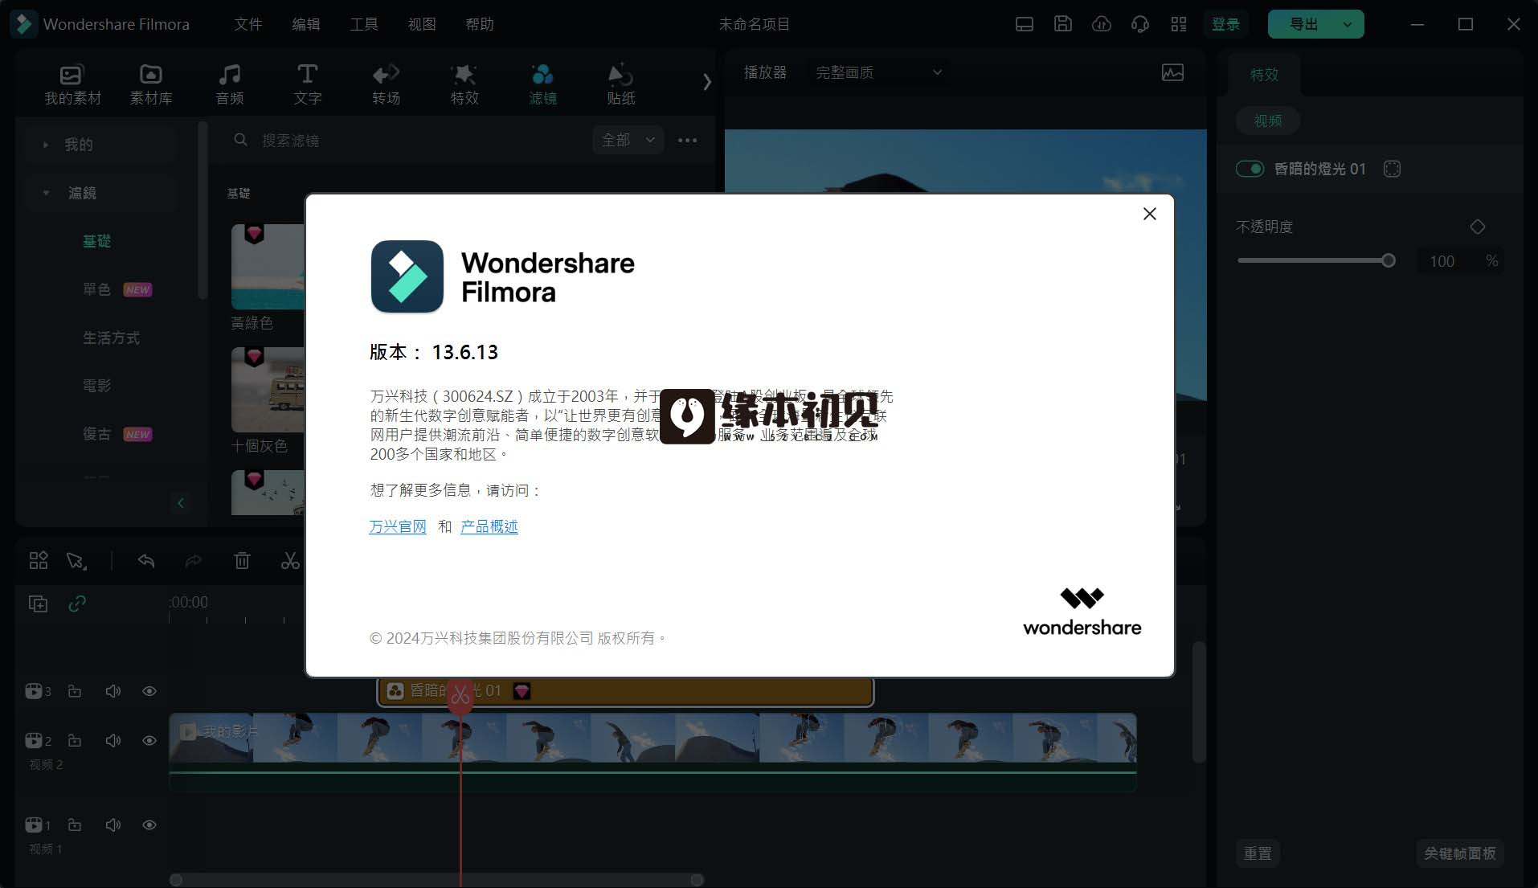1538x888 pixels.
Task: Open the Stickers (贴纸) panel
Action: [x=620, y=84]
